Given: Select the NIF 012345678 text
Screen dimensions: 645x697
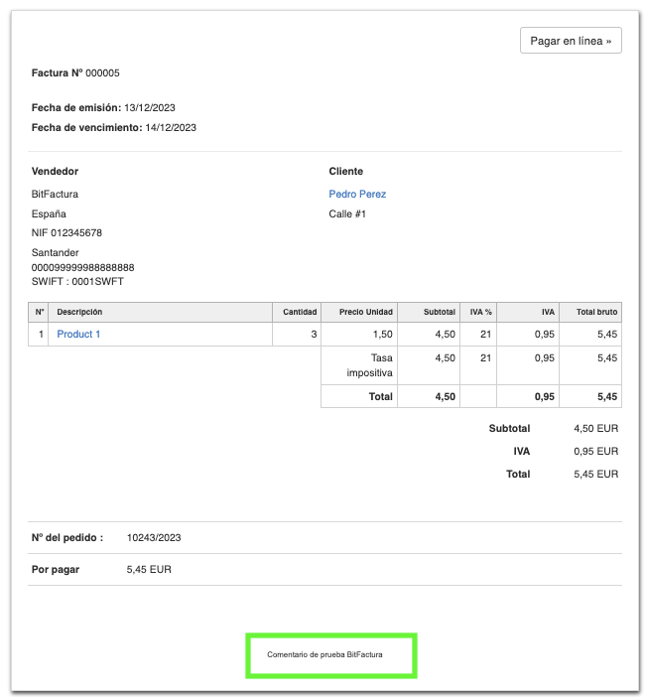Looking at the screenshot, I should click(x=66, y=233).
